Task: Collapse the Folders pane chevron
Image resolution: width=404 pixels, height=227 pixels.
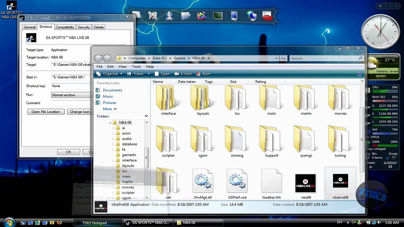Action: [146, 116]
